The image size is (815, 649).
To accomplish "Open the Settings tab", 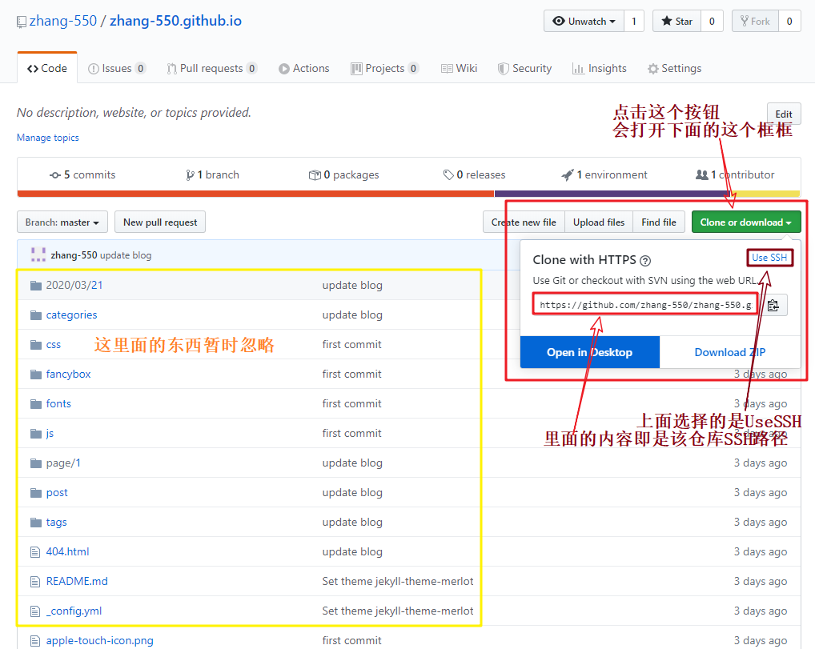I will (x=674, y=69).
